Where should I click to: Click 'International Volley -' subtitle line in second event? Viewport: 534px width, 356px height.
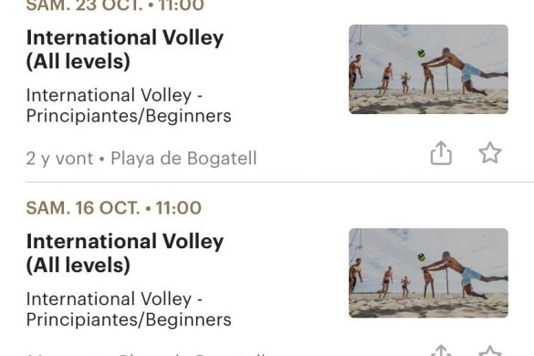[114, 298]
